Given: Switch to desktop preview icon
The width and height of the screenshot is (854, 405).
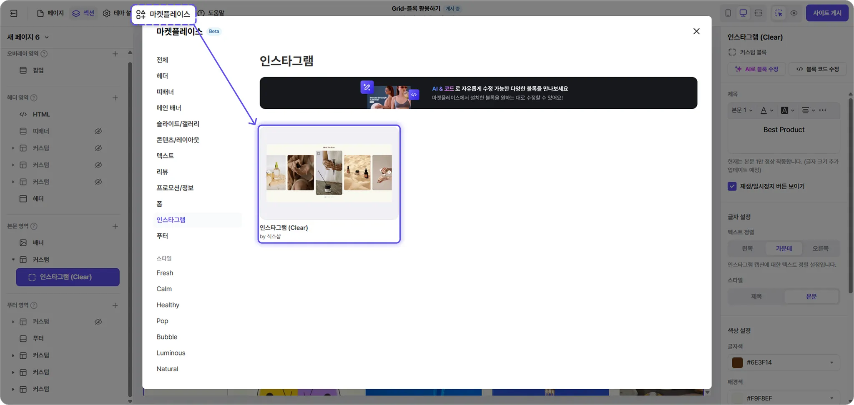Looking at the screenshot, I should [x=743, y=13].
